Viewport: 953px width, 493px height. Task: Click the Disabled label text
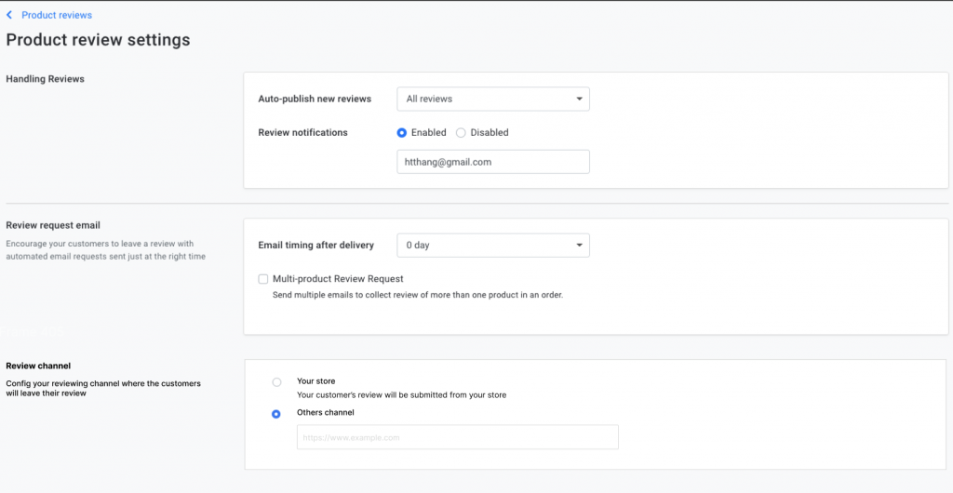click(x=490, y=132)
